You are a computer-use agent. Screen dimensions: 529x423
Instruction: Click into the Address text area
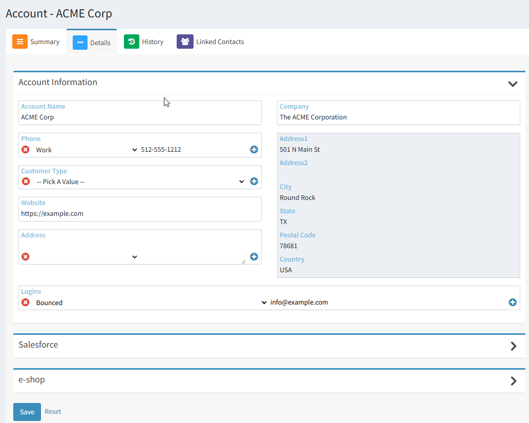click(x=193, y=252)
